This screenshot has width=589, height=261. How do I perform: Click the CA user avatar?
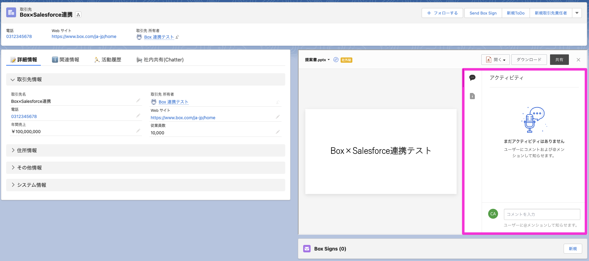coord(493,214)
